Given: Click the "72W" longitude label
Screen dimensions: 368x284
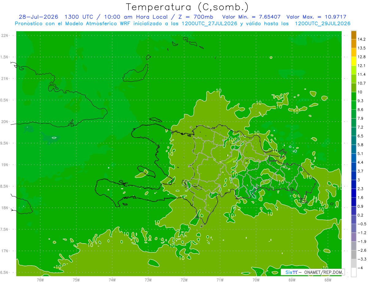Looking at the screenshot, I should [x=184, y=280].
